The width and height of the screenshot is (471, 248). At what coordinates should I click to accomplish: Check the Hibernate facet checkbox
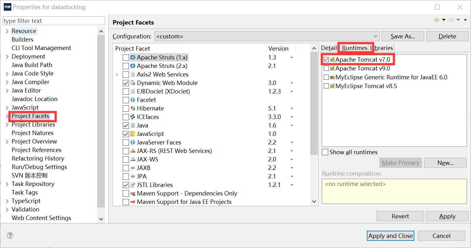coord(126,109)
